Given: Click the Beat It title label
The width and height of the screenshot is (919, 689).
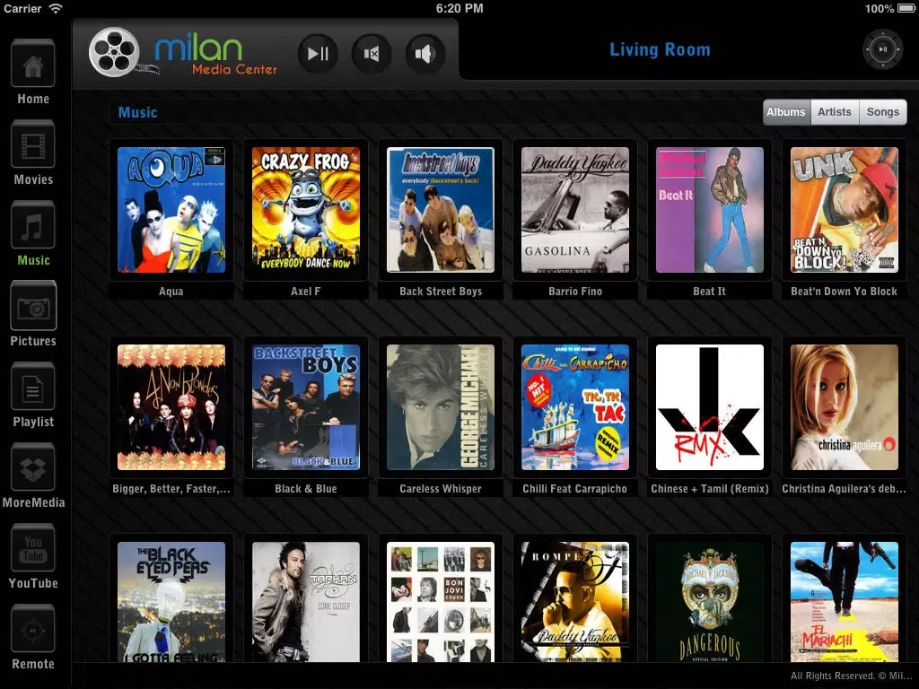Looking at the screenshot, I should click(710, 292).
